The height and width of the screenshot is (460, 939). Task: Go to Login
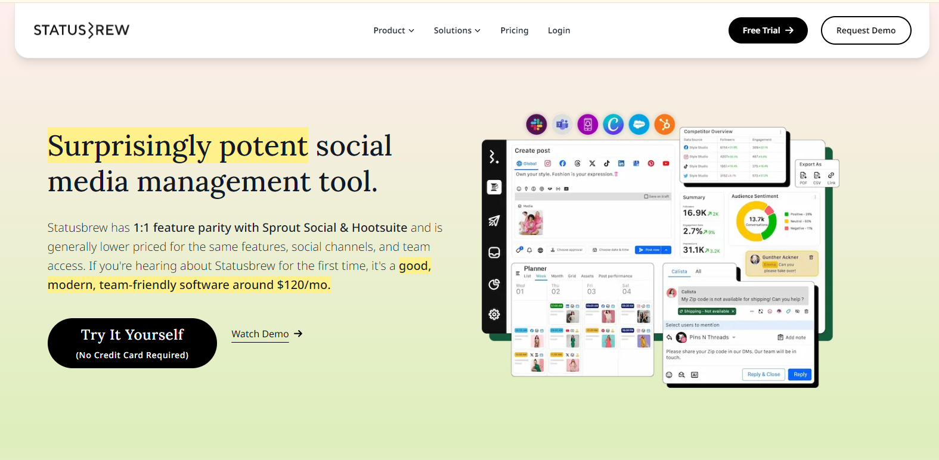[x=559, y=30]
